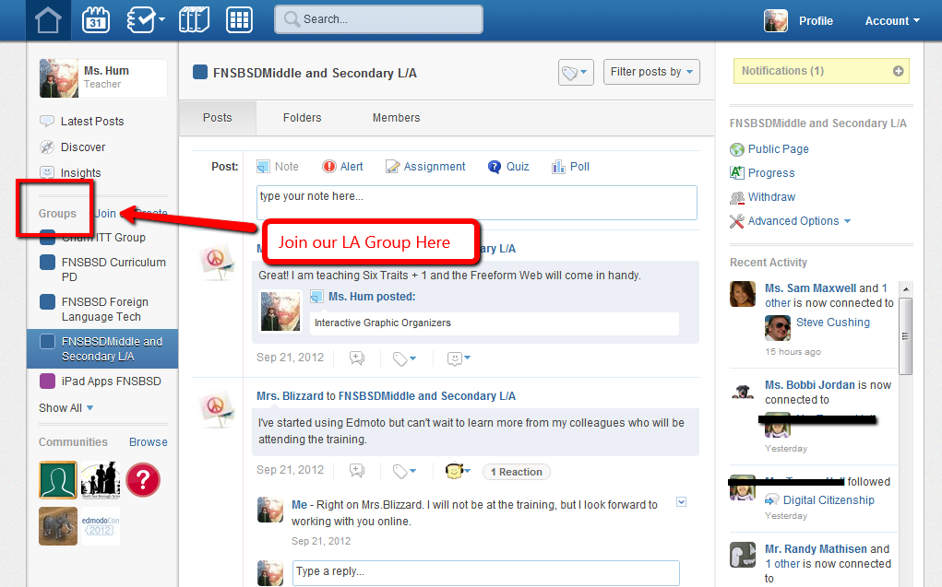Click the blue FNSBSD Curriculum PD color square
The image size is (942, 587).
[47, 263]
